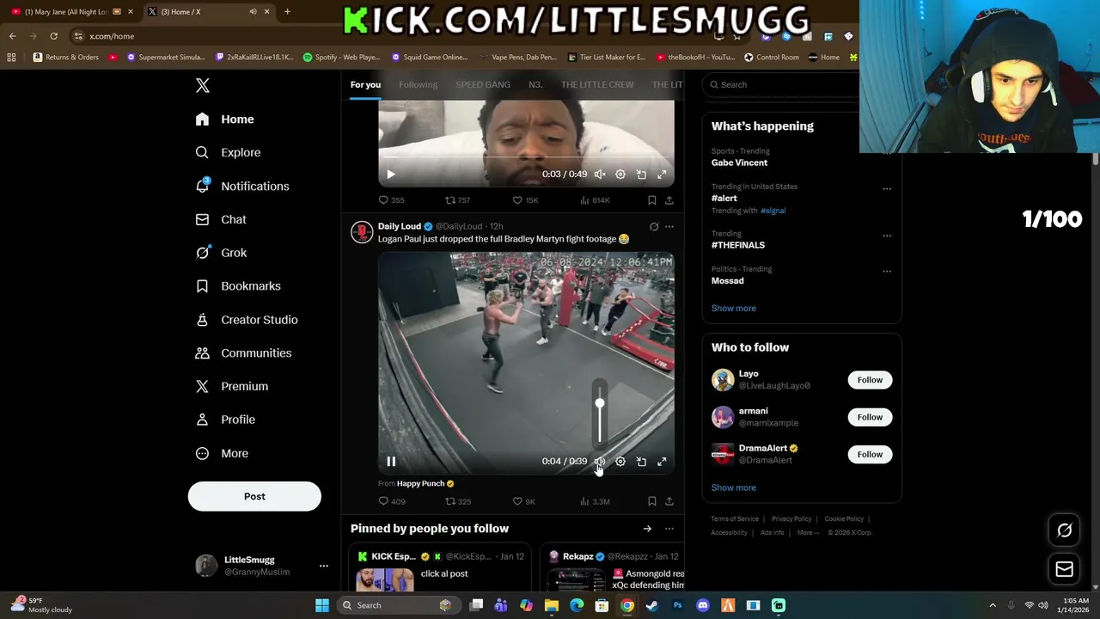Open Premium from sidebar
1100x619 pixels.
click(232, 387)
